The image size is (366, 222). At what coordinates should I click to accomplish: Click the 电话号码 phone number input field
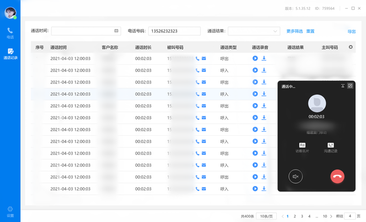tap(174, 31)
